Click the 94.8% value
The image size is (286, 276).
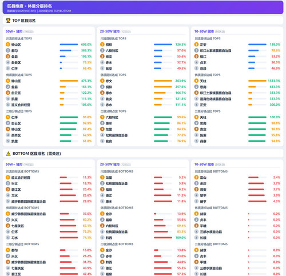click(276, 141)
